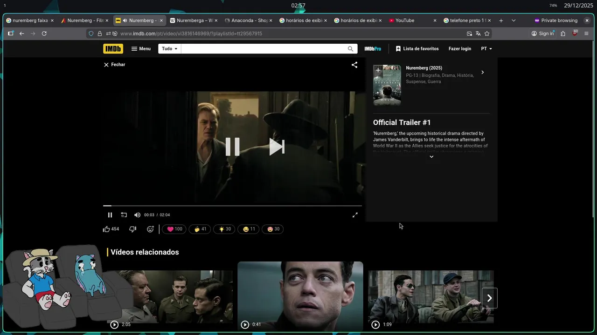
Task: Close the video with Fechar
Action: coord(114,65)
